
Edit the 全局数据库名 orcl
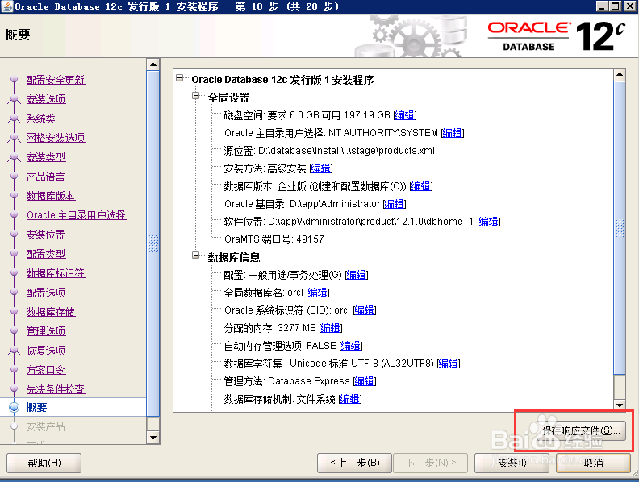317,293
